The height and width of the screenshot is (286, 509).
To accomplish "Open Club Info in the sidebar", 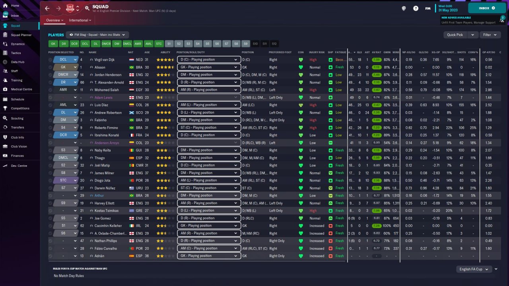I will [17, 137].
